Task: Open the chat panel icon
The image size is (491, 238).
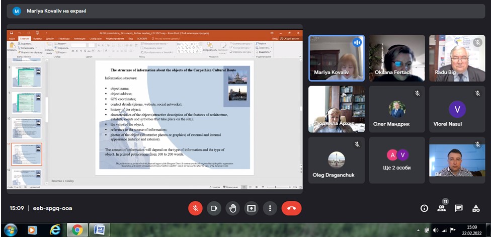Action: pyautogui.click(x=459, y=208)
